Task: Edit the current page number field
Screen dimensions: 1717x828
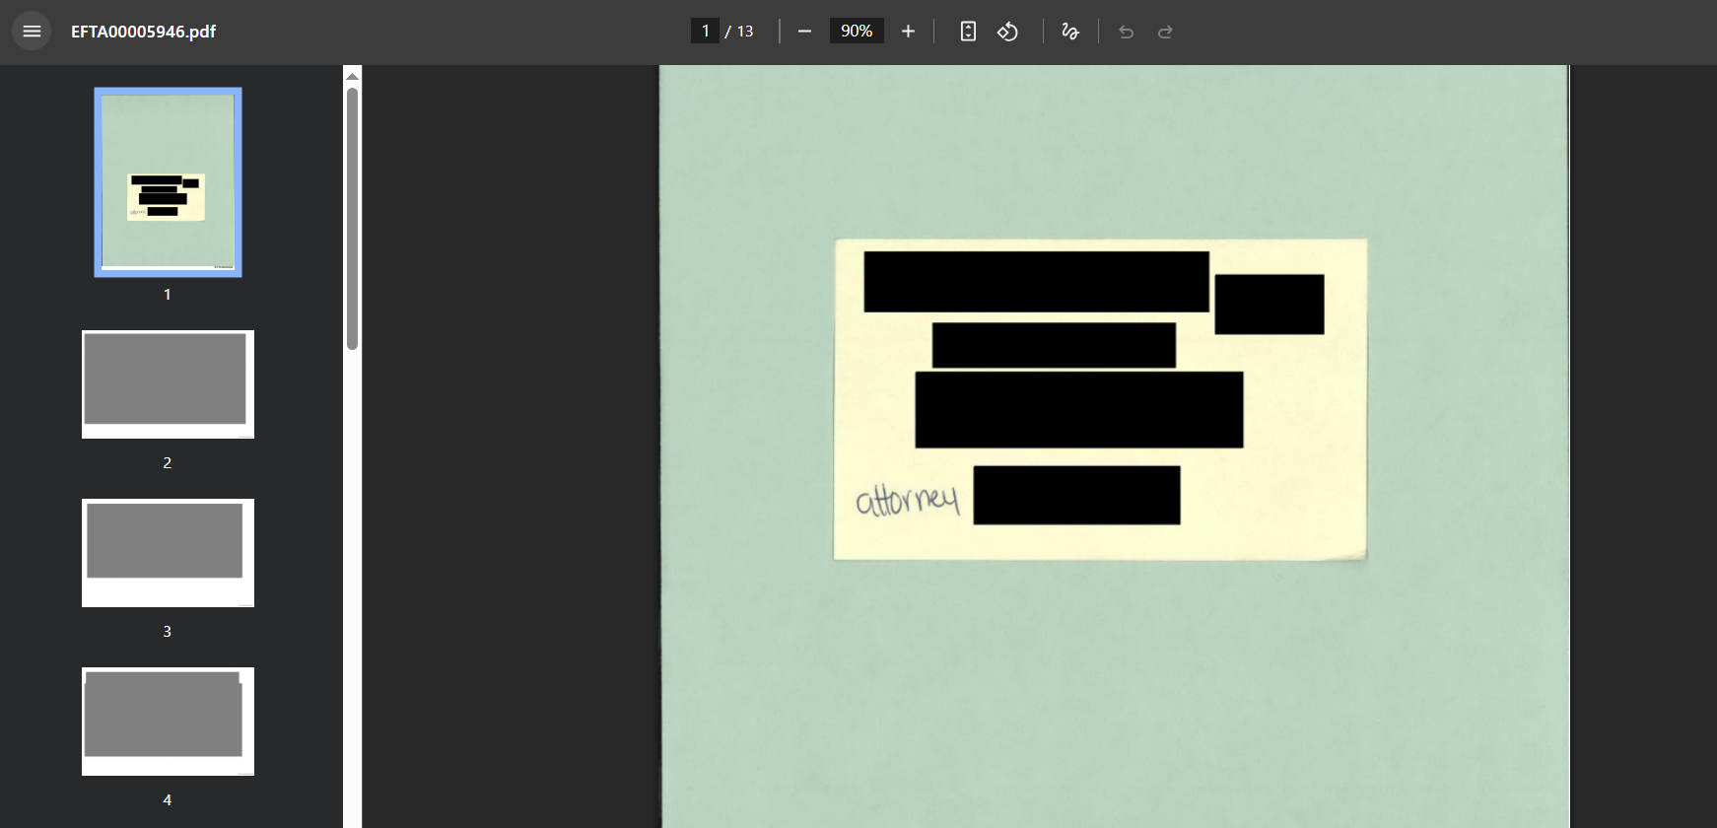Action: click(x=705, y=32)
